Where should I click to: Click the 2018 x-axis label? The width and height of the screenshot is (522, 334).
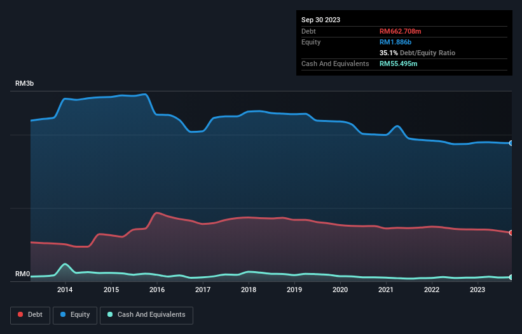coord(249,290)
